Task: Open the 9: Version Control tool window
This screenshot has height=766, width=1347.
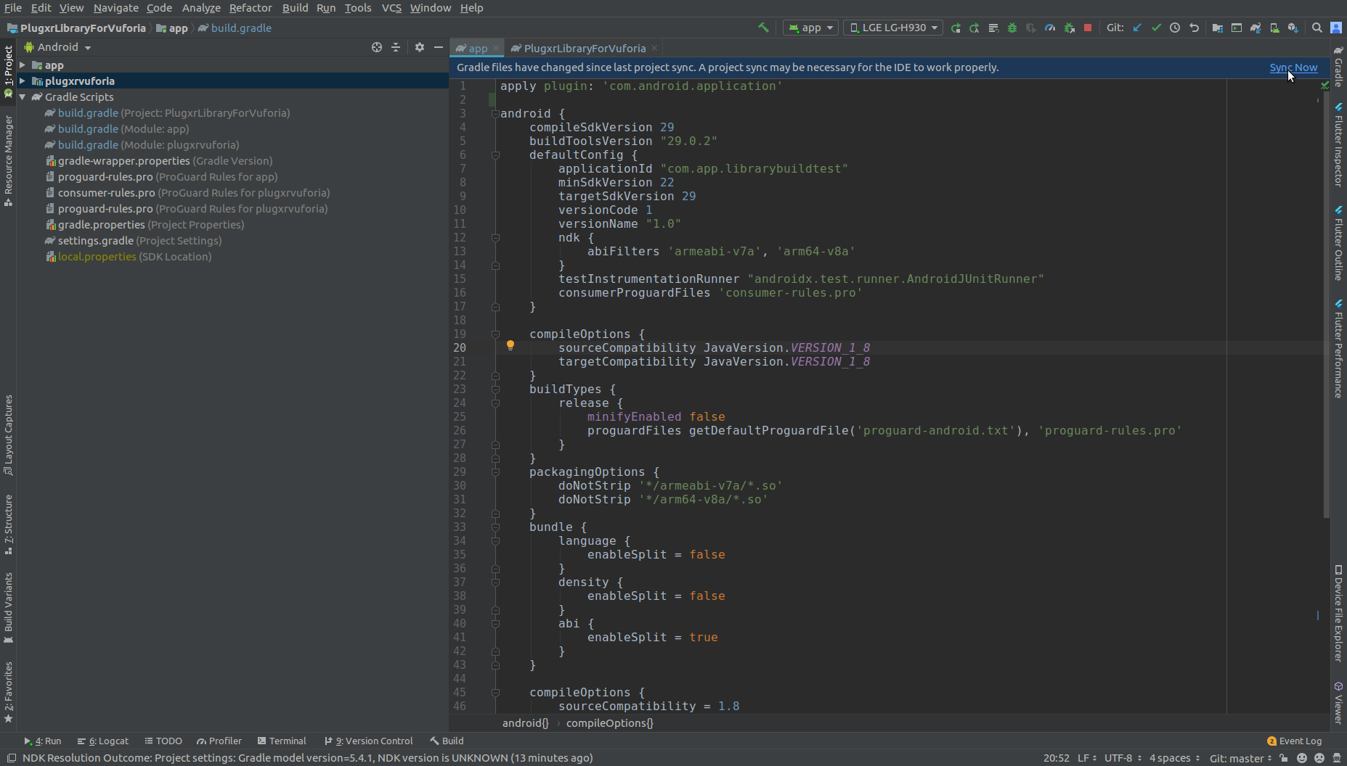Action: coord(368,741)
